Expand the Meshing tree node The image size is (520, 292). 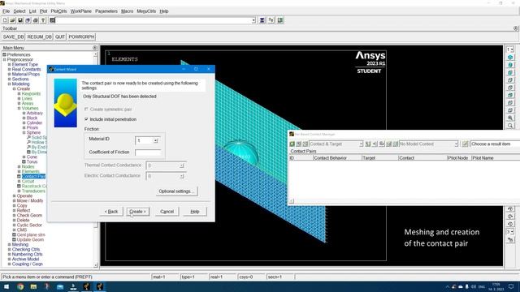(x=10, y=244)
